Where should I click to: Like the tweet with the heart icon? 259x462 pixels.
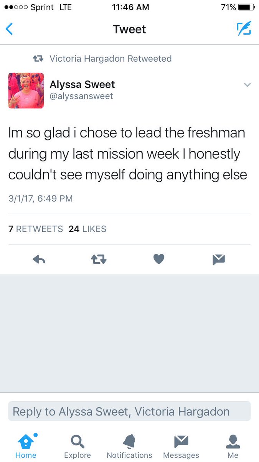tap(158, 259)
